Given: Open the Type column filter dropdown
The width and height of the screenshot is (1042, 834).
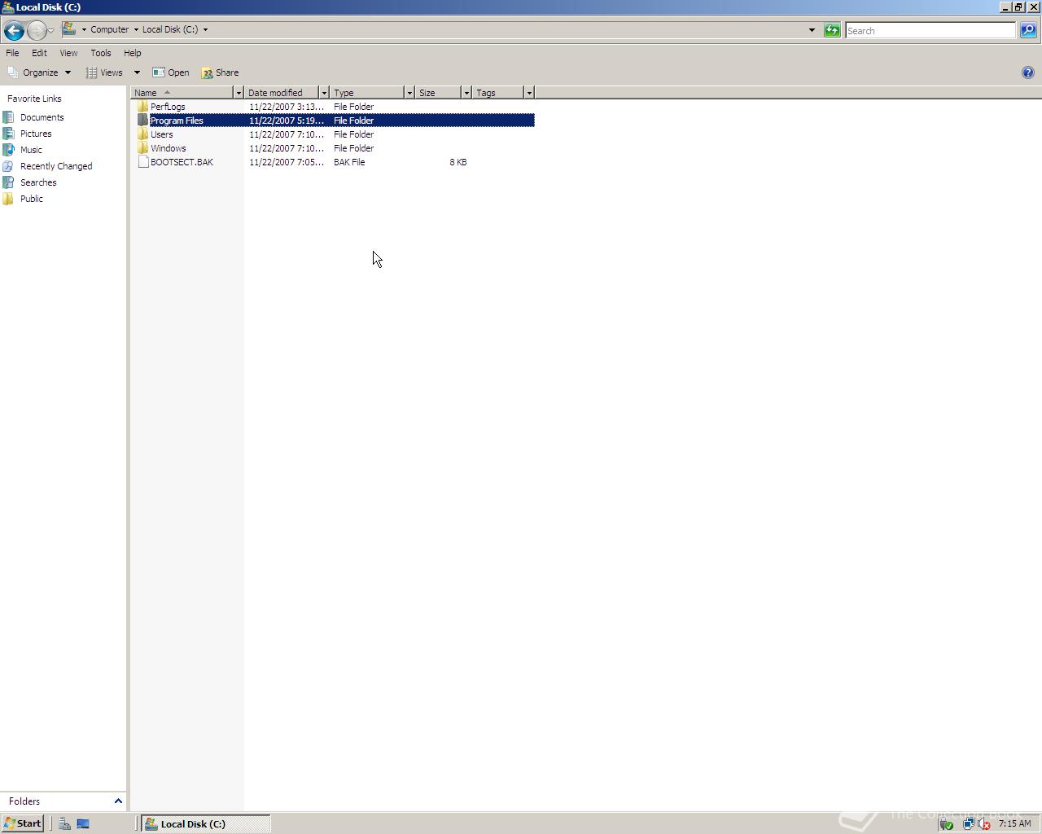Looking at the screenshot, I should pos(409,93).
